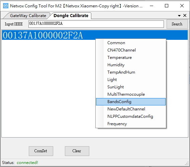Click the Search button
Viewport: 190px width, 167px height.
[177, 24]
